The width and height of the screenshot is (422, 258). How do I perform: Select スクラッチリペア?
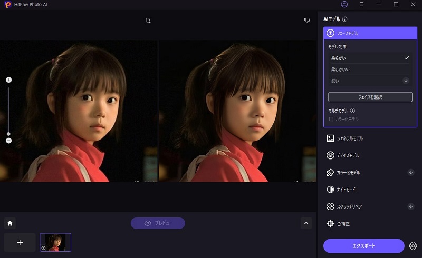(349, 206)
